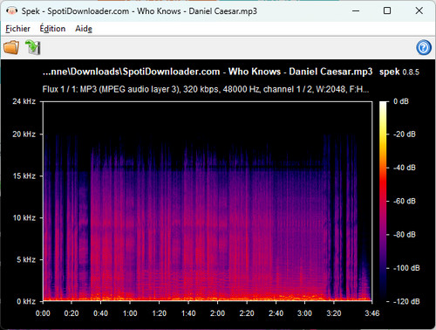Click the 3:00 time axis label
The width and height of the screenshot is (436, 330).
(304, 313)
